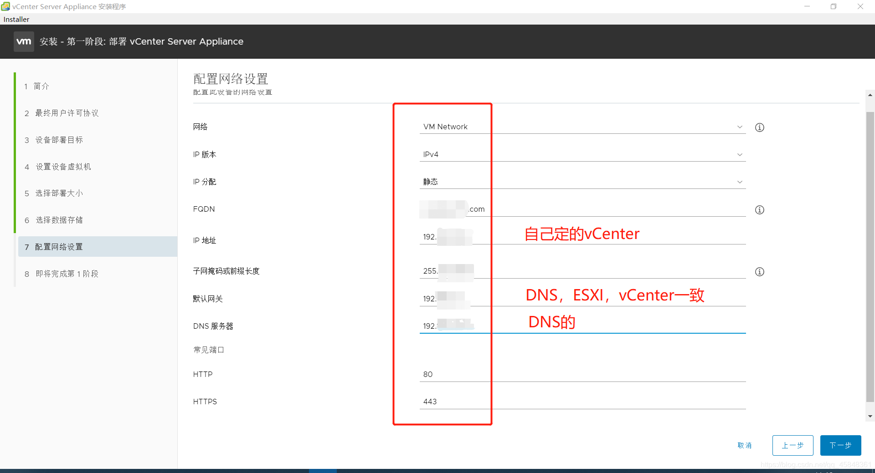Screen dimensions: 875x473
Task: Go to step 2 最终用户许可协议
Action: click(97, 113)
